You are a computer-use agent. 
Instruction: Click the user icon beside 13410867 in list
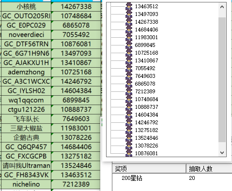[x=129, y=60]
